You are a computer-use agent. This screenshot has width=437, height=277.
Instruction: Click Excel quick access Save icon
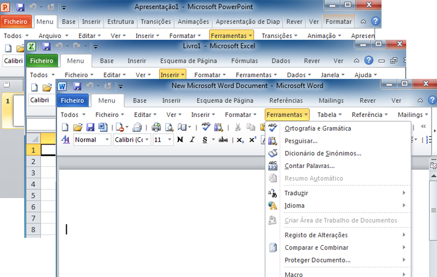coord(46,46)
